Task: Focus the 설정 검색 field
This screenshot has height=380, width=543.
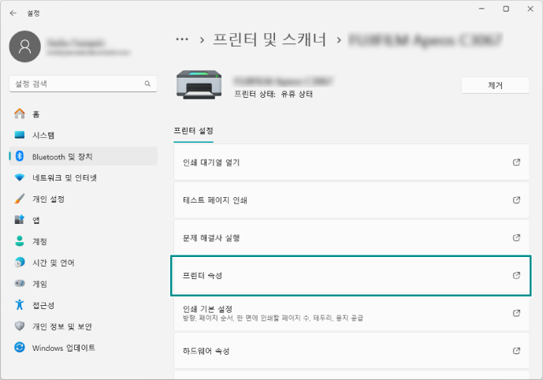Action: coord(83,84)
